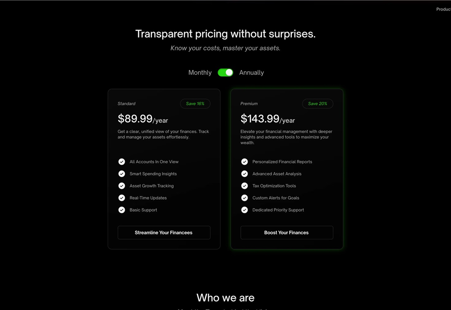Click checkmark icon beside All Accounts In One View
The width and height of the screenshot is (451, 310).
122,162
